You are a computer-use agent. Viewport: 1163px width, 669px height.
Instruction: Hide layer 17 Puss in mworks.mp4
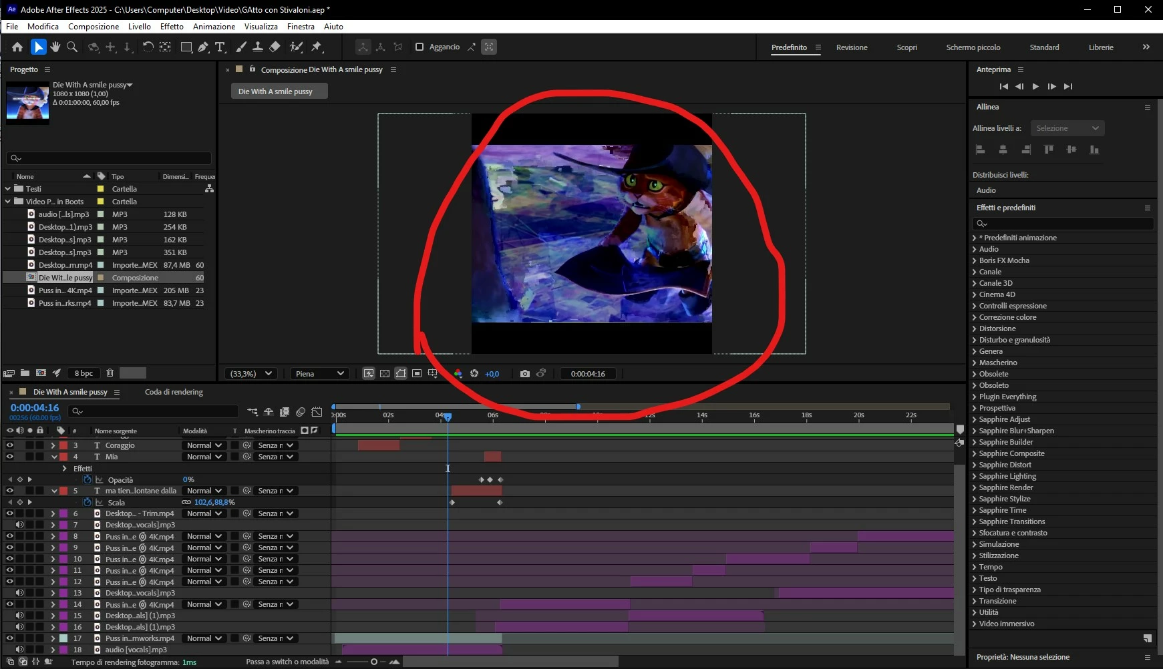click(x=10, y=638)
